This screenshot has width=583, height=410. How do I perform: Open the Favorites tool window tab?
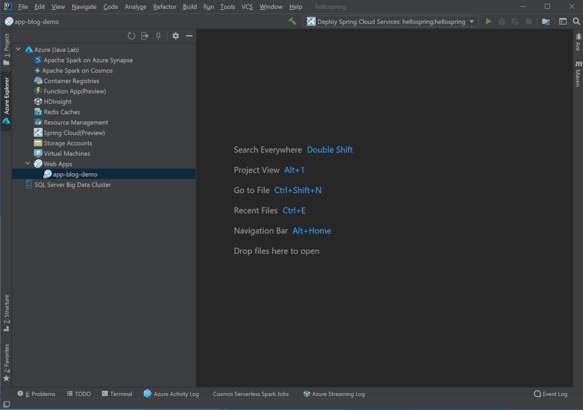coord(6,362)
